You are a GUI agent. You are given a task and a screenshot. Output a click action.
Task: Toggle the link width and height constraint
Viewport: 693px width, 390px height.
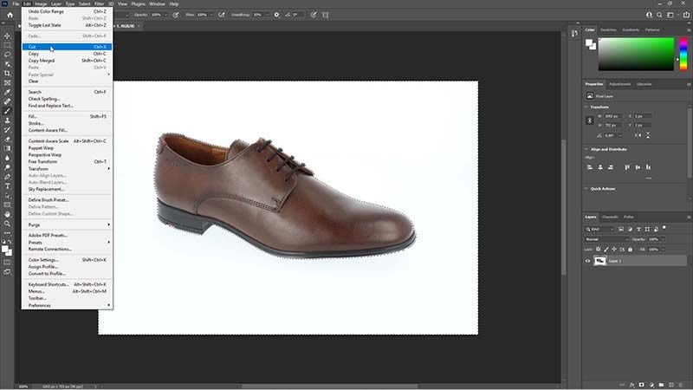(x=590, y=120)
